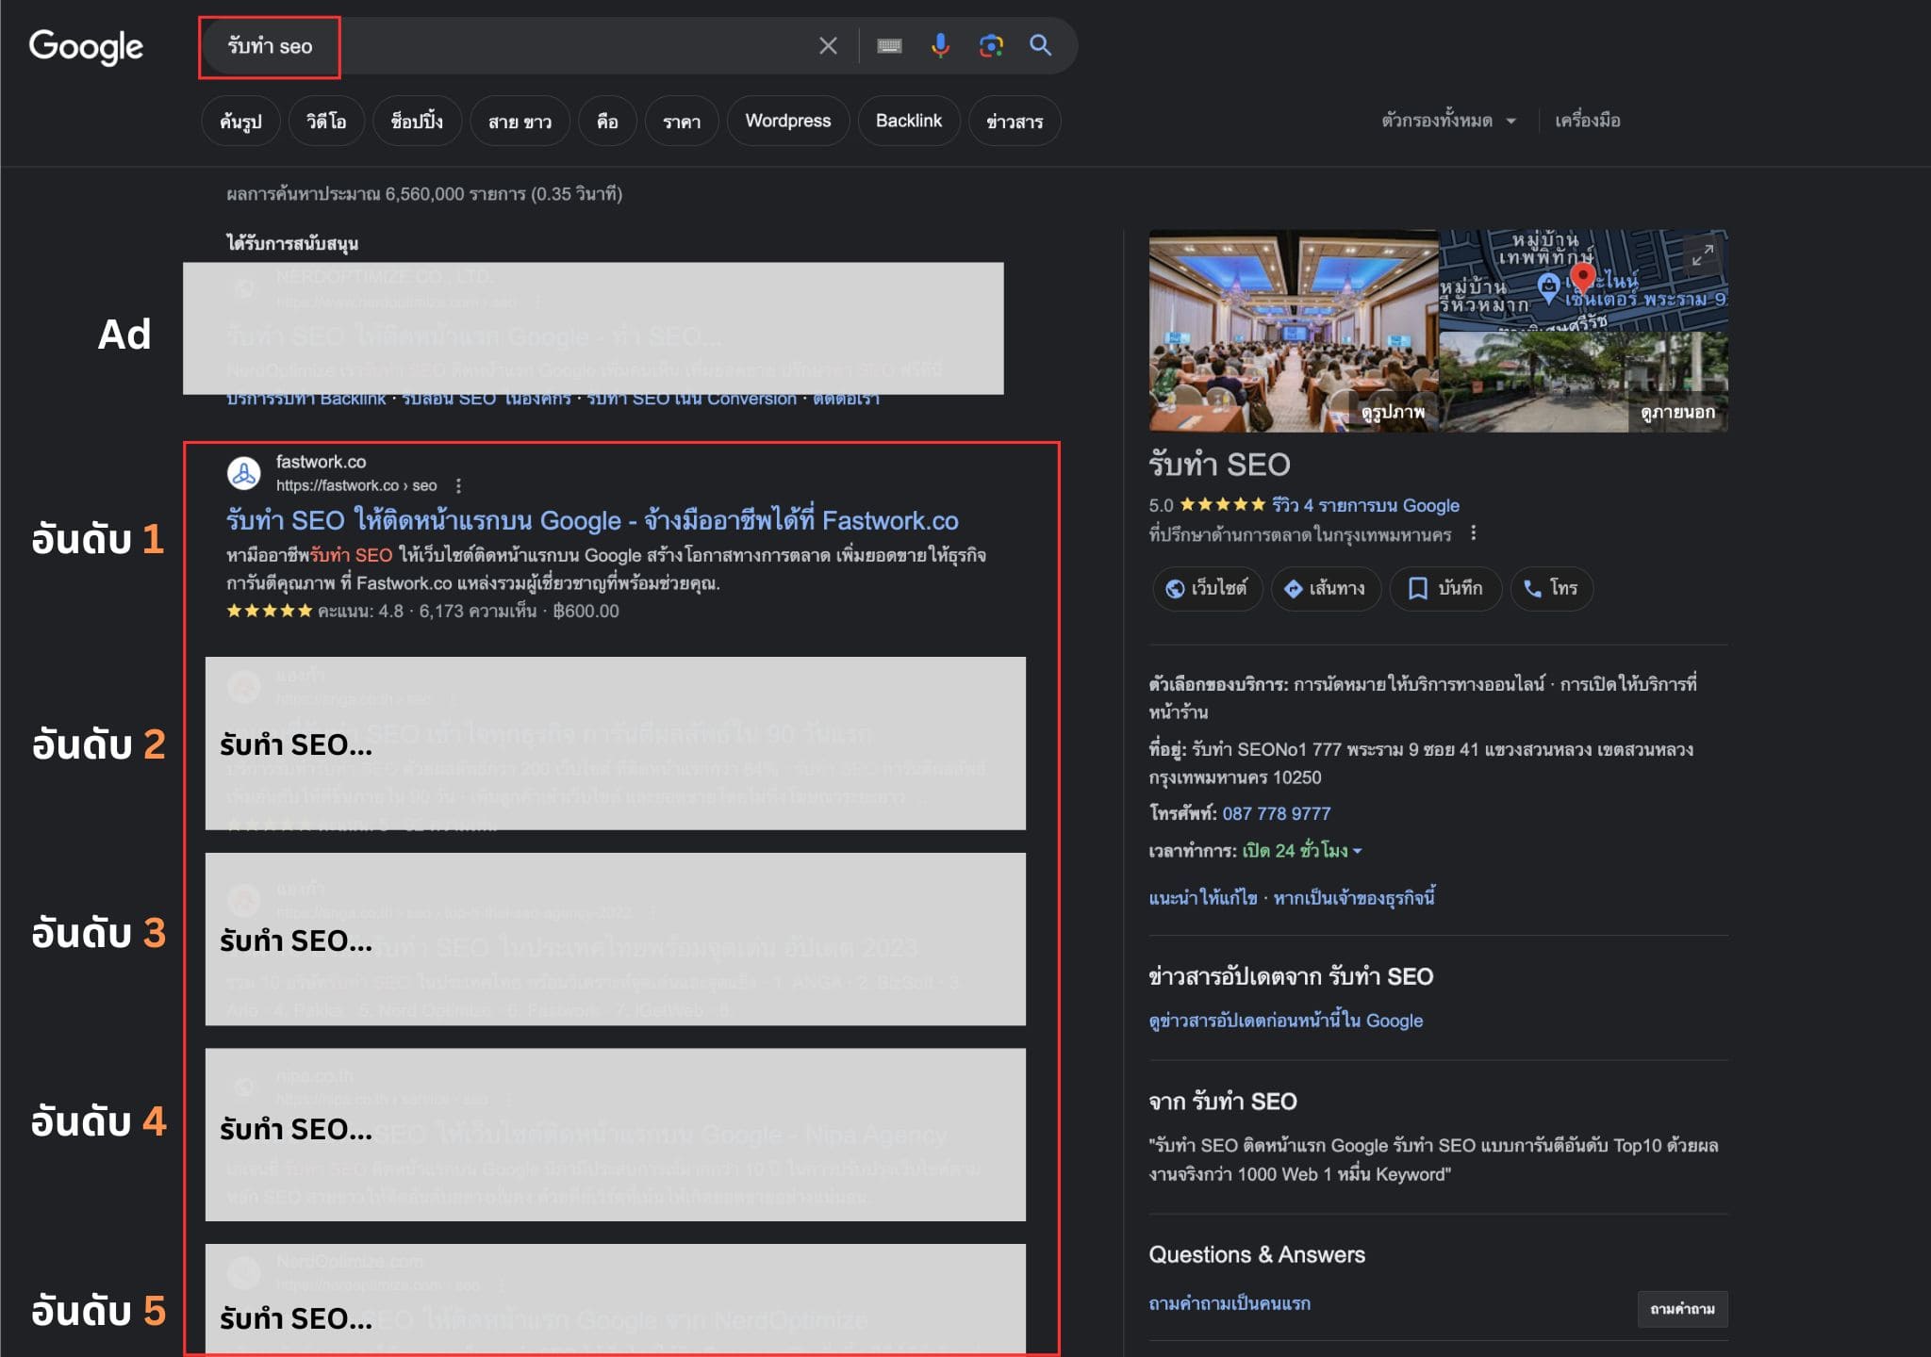Search by image with the Lens icon

pos(991,45)
